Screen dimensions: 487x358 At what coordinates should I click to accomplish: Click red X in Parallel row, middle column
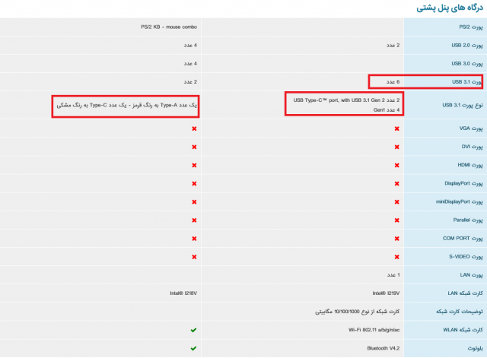[396, 220]
